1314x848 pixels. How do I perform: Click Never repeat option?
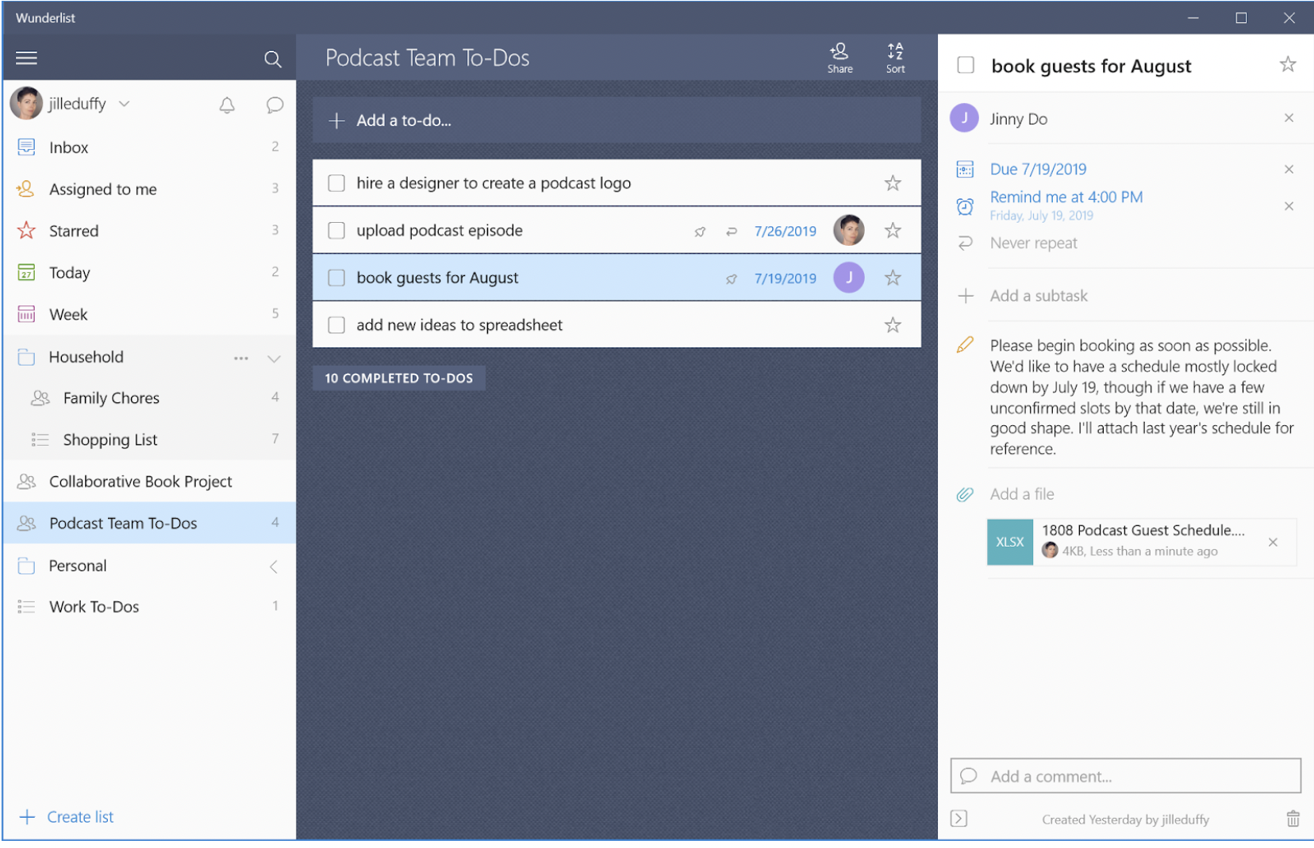click(x=1033, y=243)
